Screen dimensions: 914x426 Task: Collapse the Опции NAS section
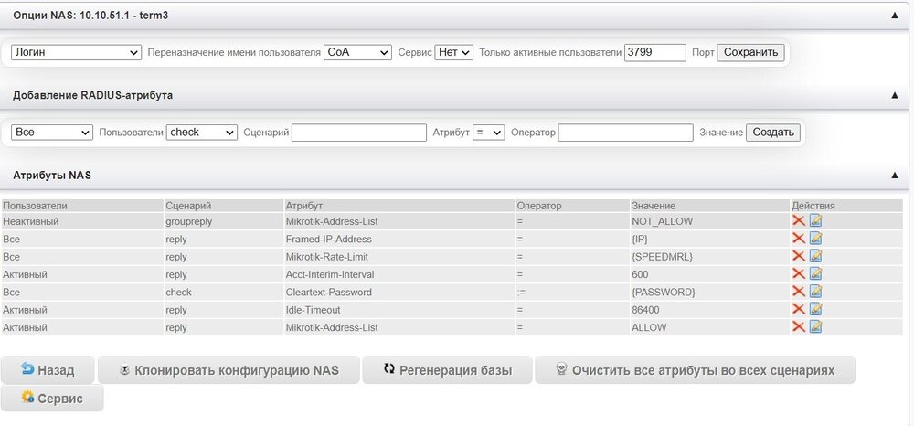tap(894, 16)
